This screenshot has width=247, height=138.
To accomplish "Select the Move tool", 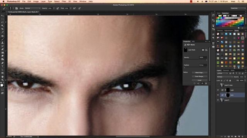I will point(2,16).
